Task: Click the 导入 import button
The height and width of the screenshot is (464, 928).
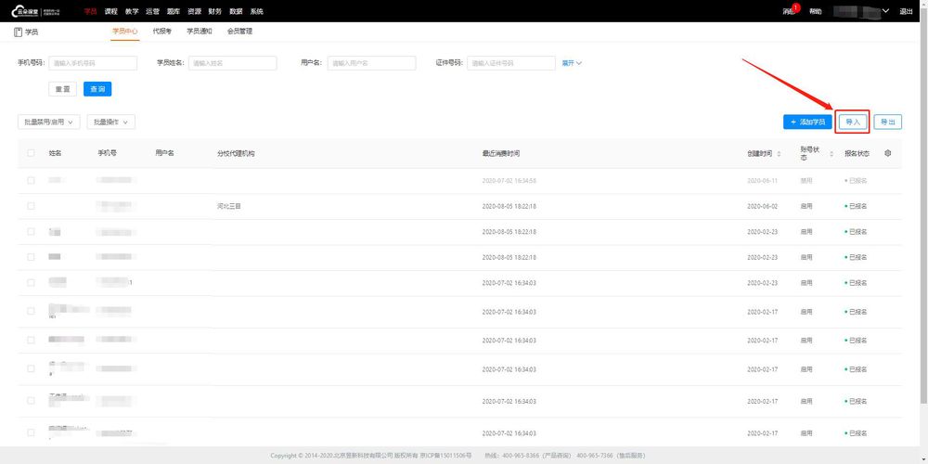Action: [x=852, y=122]
